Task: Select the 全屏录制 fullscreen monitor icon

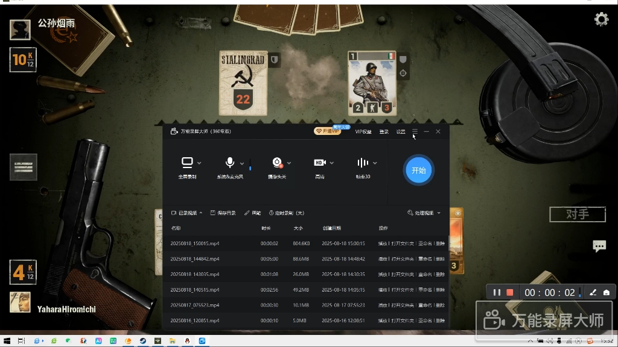Action: point(187,162)
